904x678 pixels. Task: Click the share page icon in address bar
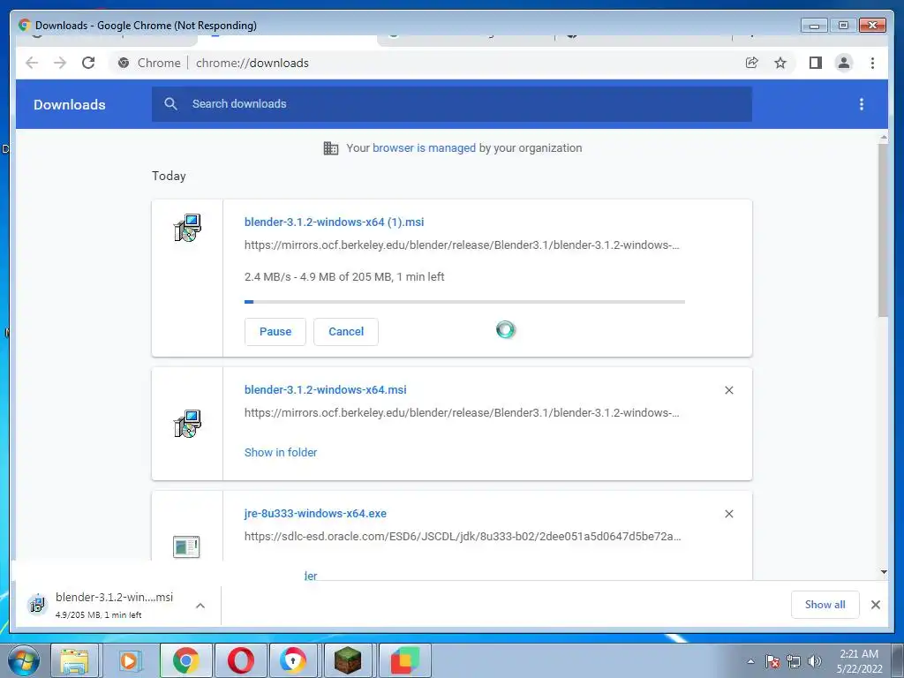tap(752, 63)
